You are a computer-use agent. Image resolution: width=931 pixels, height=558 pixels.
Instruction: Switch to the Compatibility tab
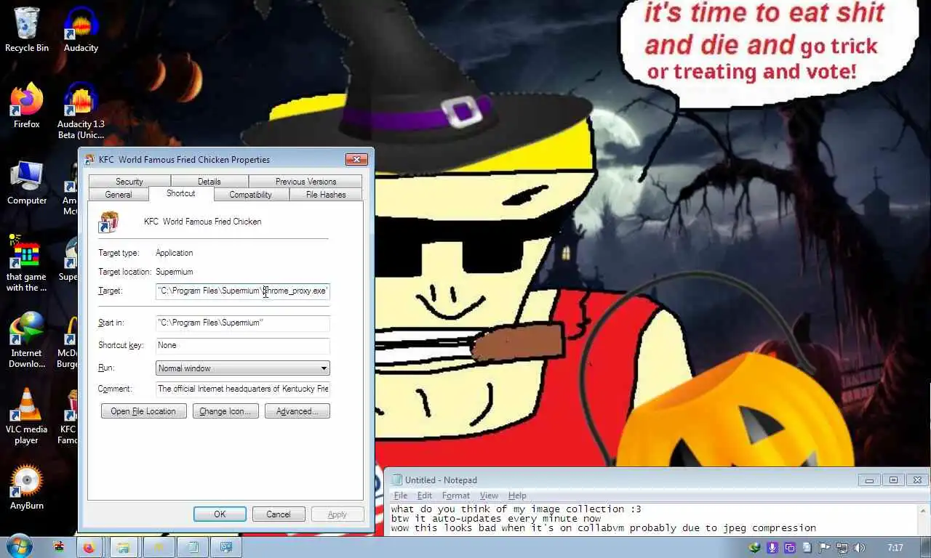coord(251,195)
